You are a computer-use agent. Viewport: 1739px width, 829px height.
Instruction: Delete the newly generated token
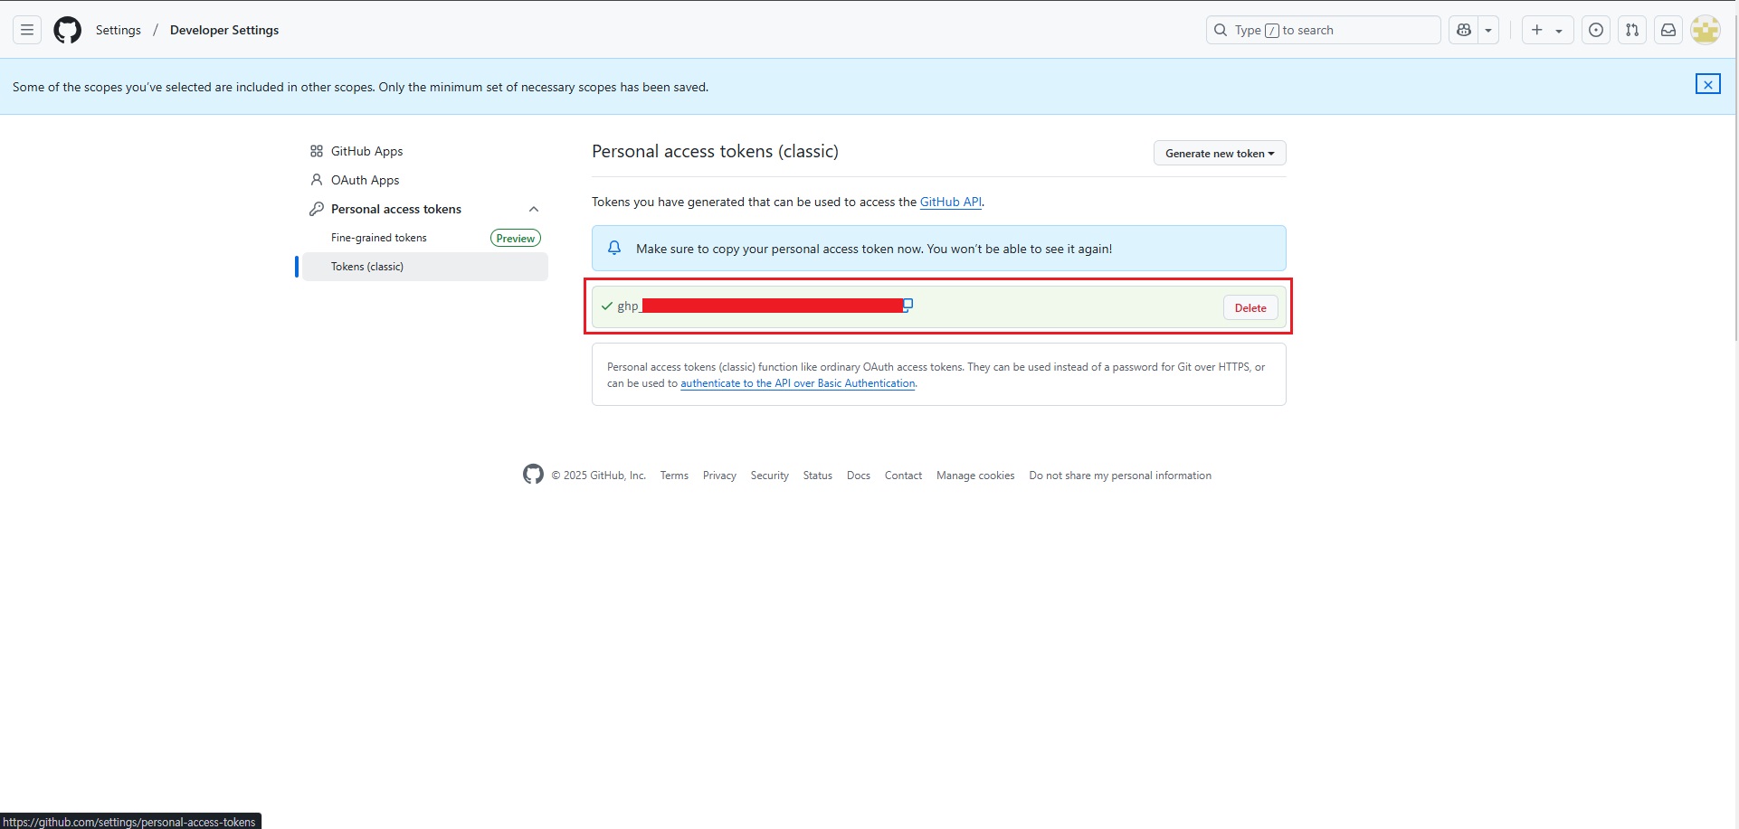click(1250, 307)
